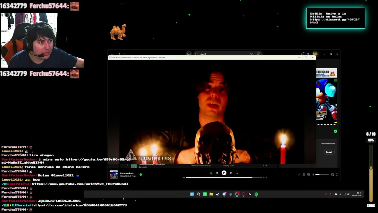Mute Spotify using the speaker icon
Image resolution: width=378 pixels, height=213 pixels.
[x=313, y=175]
